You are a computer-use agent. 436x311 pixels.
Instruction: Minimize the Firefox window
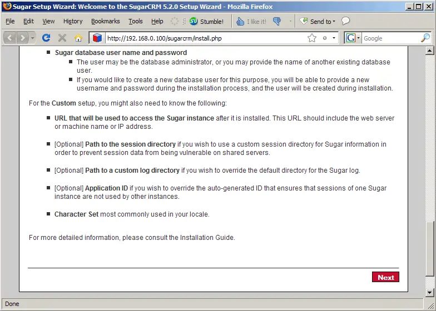[409, 7]
